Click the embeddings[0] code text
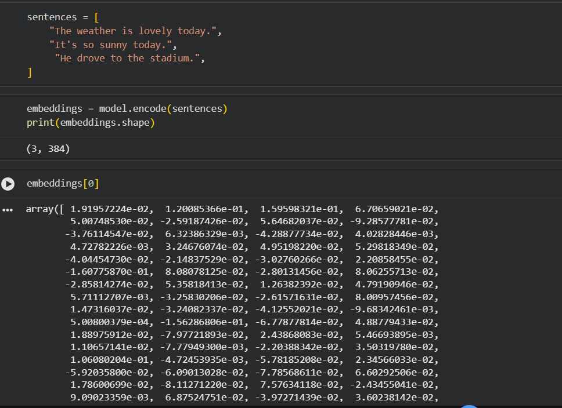The height and width of the screenshot is (408, 562). [63, 184]
